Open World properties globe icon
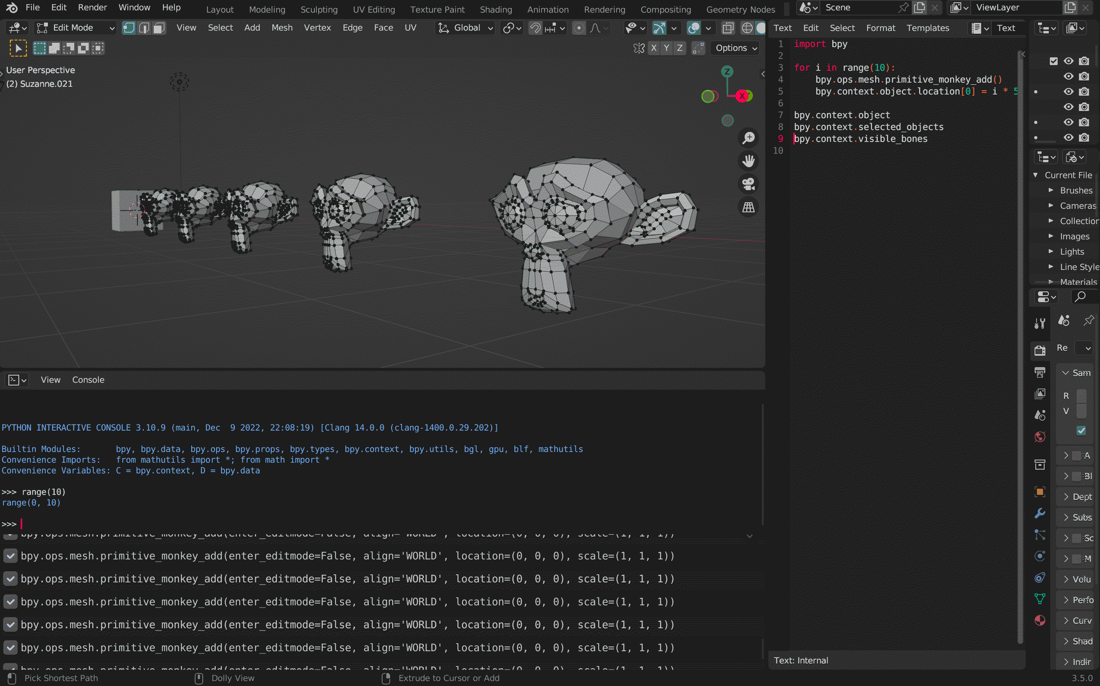 [x=1040, y=436]
